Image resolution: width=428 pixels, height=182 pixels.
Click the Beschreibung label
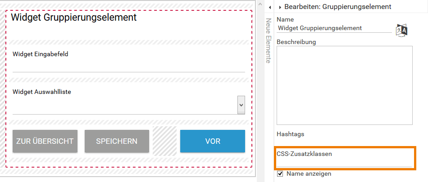coord(296,42)
